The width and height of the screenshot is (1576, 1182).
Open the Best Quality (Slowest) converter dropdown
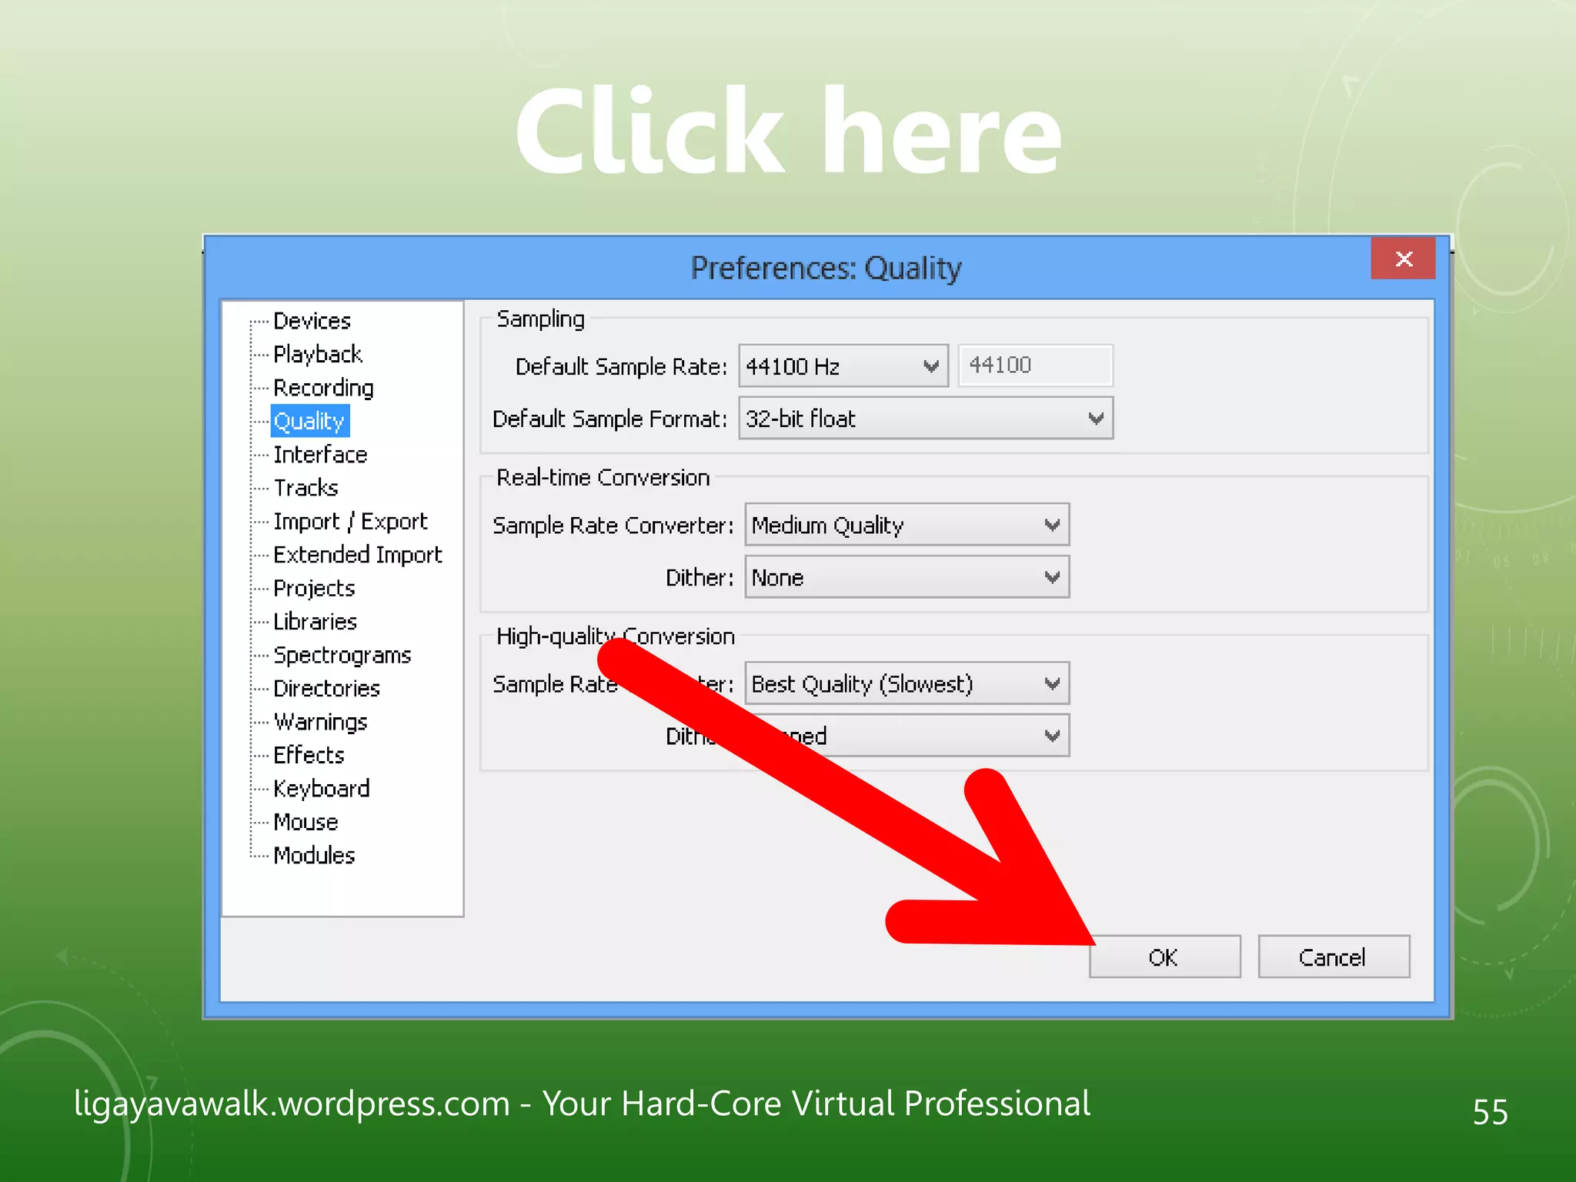click(x=907, y=684)
